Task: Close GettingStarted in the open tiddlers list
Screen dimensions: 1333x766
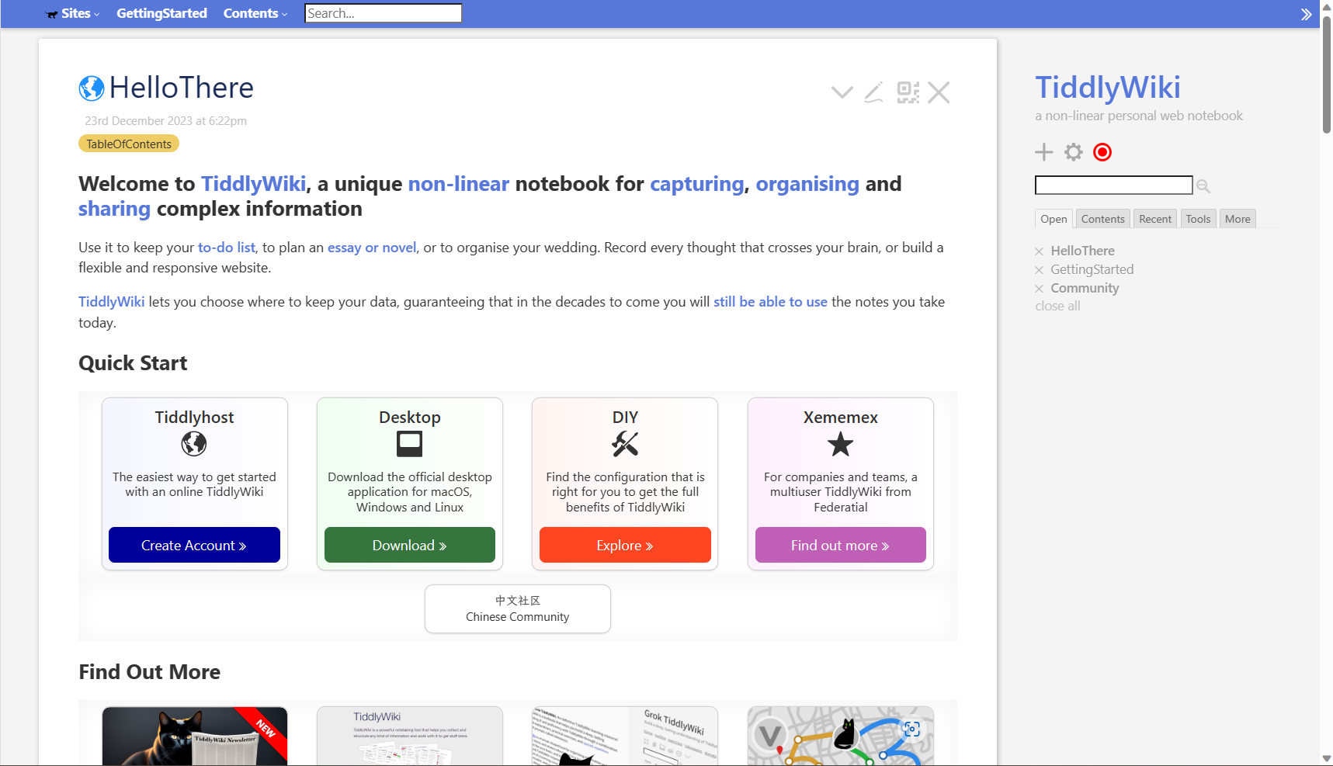Action: 1039,270
